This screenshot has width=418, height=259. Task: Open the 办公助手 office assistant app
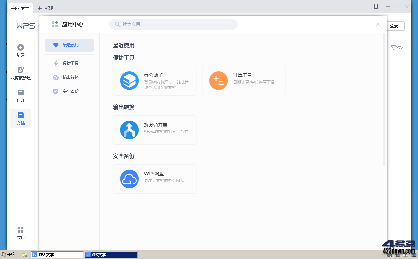tap(154, 80)
